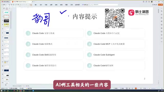The image size is (164, 92).
Task: Add a new slide with the plus icon
Action: click(x=6, y=85)
